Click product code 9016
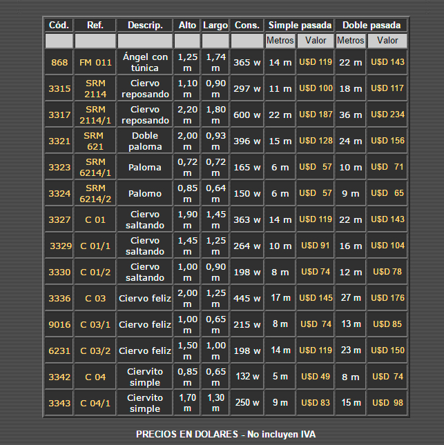This screenshot has width=444, height=445. [x=59, y=325]
